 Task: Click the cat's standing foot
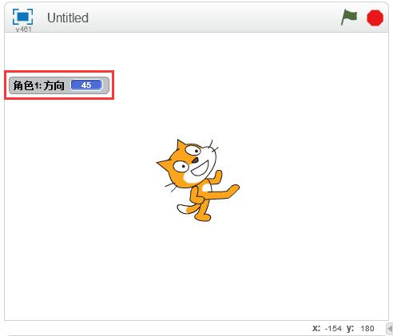pyautogui.click(x=202, y=217)
